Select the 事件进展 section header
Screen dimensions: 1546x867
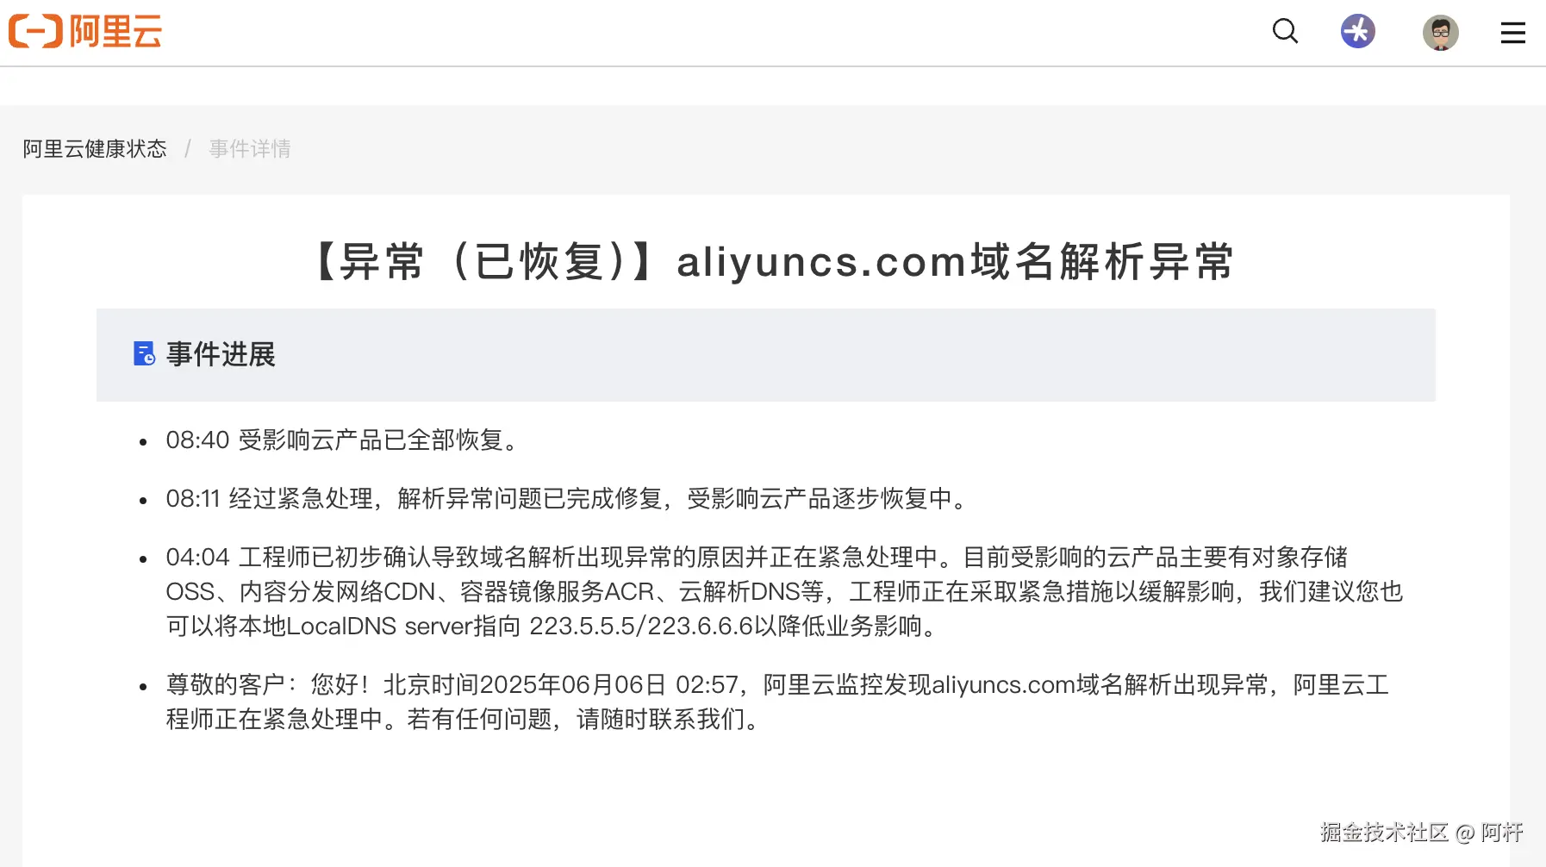click(765, 354)
